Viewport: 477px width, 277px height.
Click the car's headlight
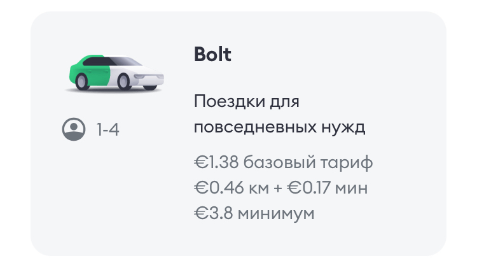pos(141,76)
